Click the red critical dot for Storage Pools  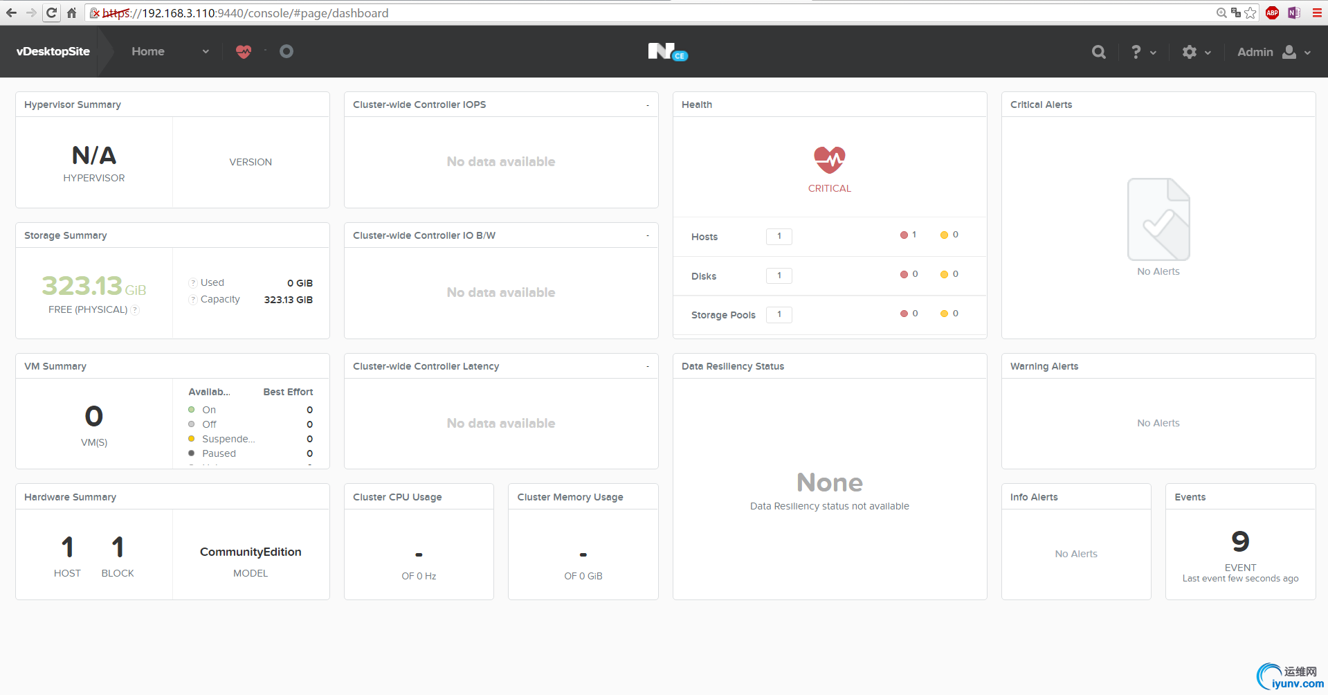click(x=904, y=314)
